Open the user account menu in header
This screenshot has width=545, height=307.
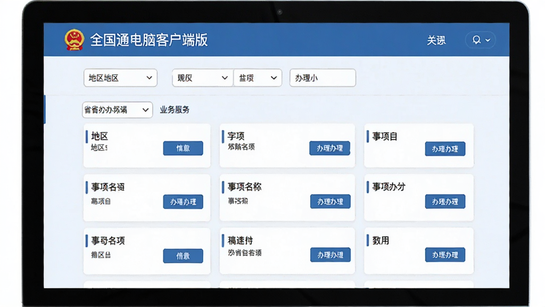pos(481,40)
